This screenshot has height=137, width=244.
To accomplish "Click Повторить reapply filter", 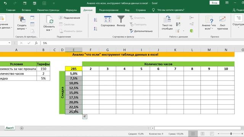I will 138,24.
